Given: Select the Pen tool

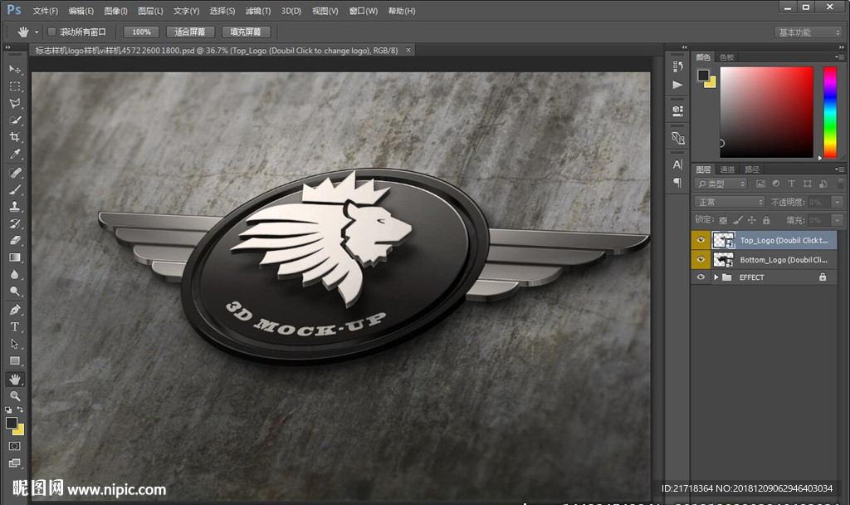Looking at the screenshot, I should (x=15, y=311).
